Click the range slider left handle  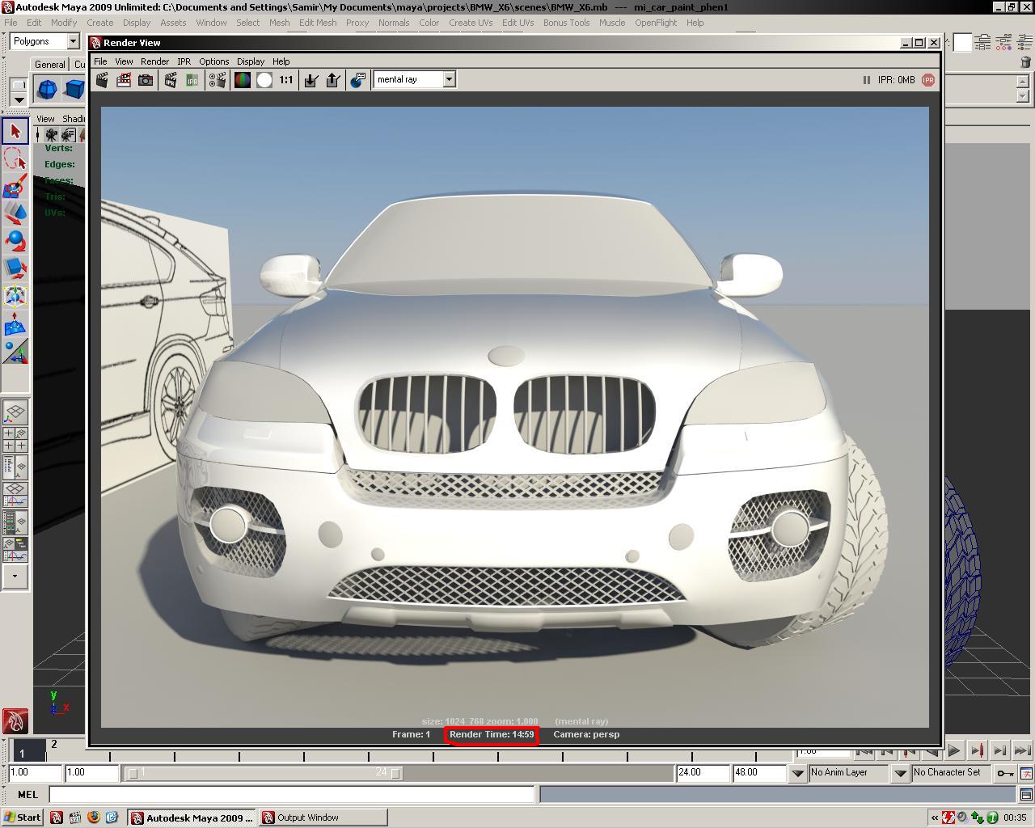pos(133,773)
